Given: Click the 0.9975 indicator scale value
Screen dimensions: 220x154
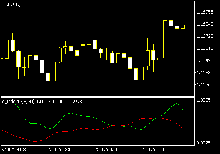Looking at the screenshot, I should point(204,142).
